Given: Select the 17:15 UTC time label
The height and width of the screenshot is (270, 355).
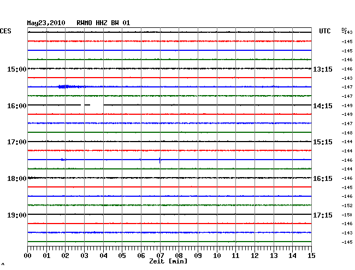Looking at the screenshot, I should pos(323,215).
